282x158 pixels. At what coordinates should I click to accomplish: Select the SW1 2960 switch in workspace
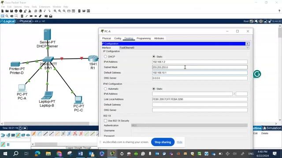48,59
